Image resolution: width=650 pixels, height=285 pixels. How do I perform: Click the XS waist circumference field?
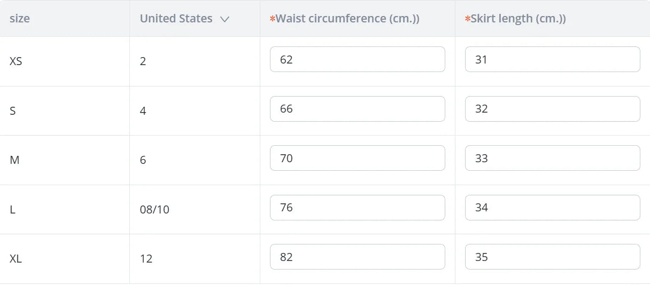[x=357, y=59]
